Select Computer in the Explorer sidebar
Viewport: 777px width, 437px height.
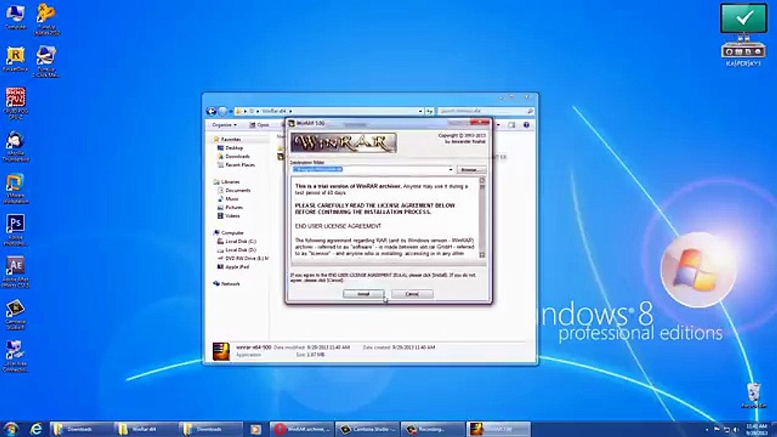[229, 232]
